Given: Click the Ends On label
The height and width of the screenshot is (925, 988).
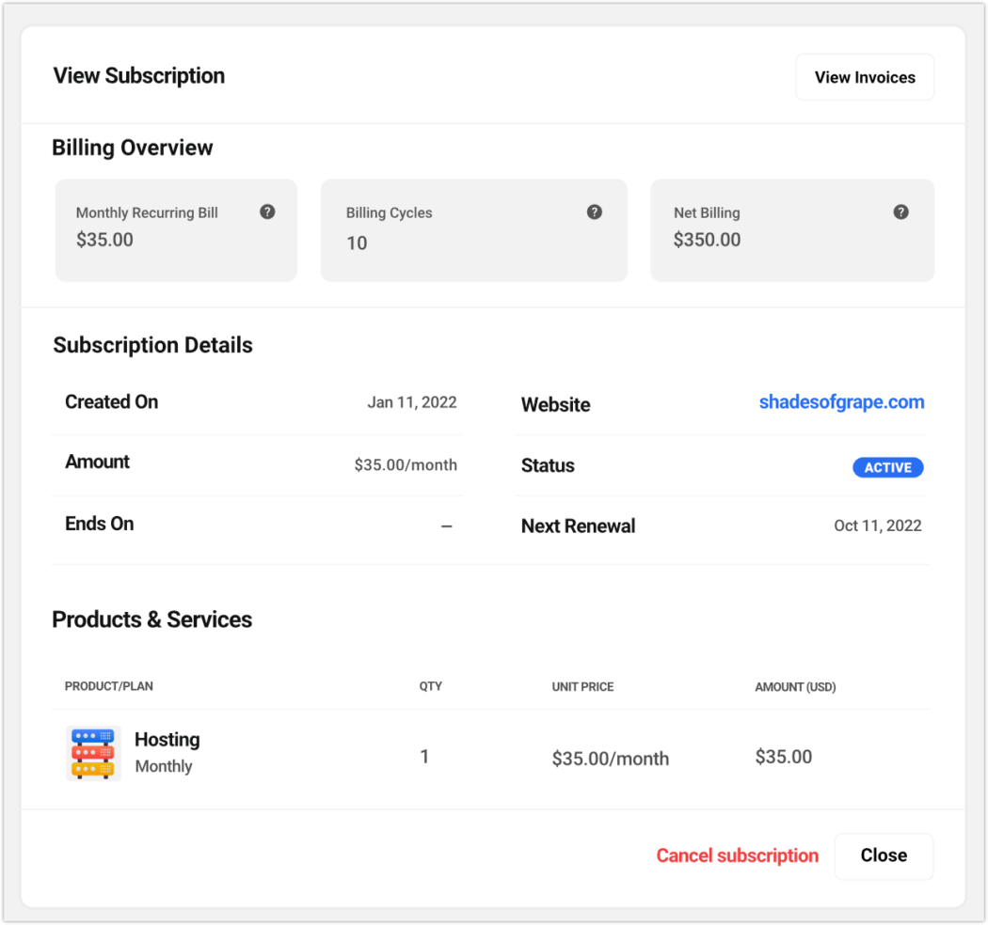Looking at the screenshot, I should [x=100, y=524].
